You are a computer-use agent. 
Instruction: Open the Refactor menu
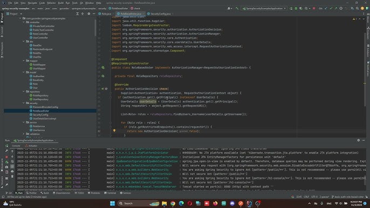[51, 3]
